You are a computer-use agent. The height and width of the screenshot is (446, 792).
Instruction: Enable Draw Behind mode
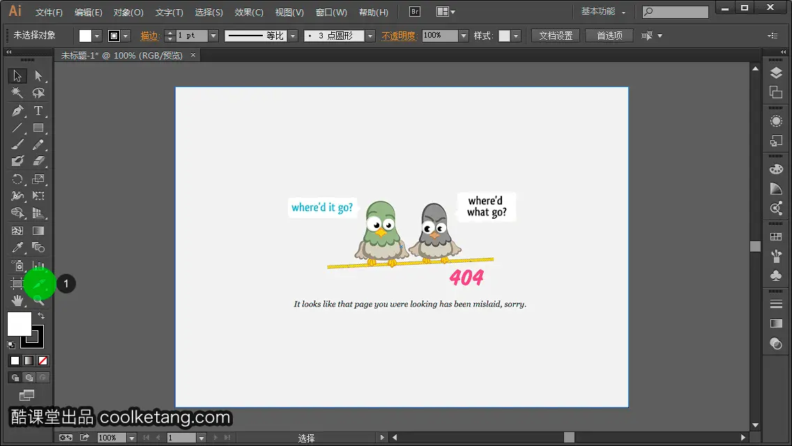pyautogui.click(x=29, y=377)
